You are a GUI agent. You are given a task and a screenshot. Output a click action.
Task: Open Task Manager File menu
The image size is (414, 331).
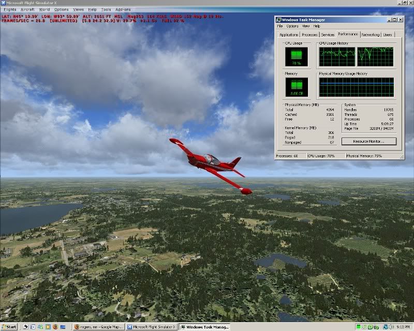click(279, 26)
